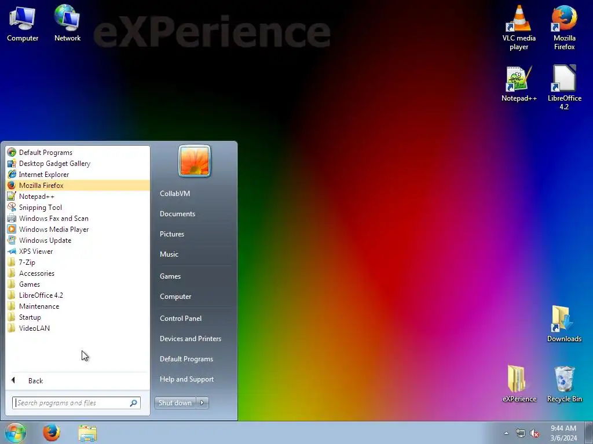Open Windows Update

78,240
